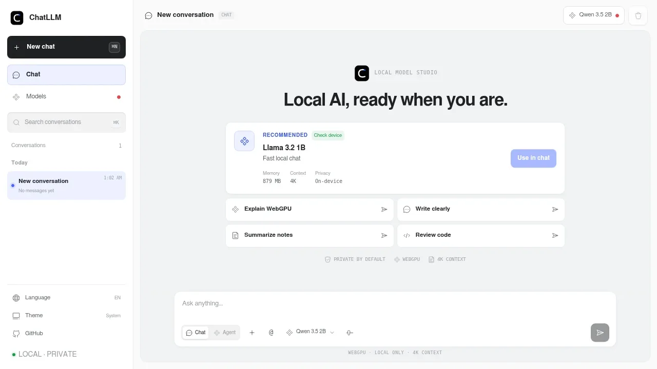This screenshot has height=369, width=657.
Task: Click the Search conversations field
Action: tap(66, 122)
